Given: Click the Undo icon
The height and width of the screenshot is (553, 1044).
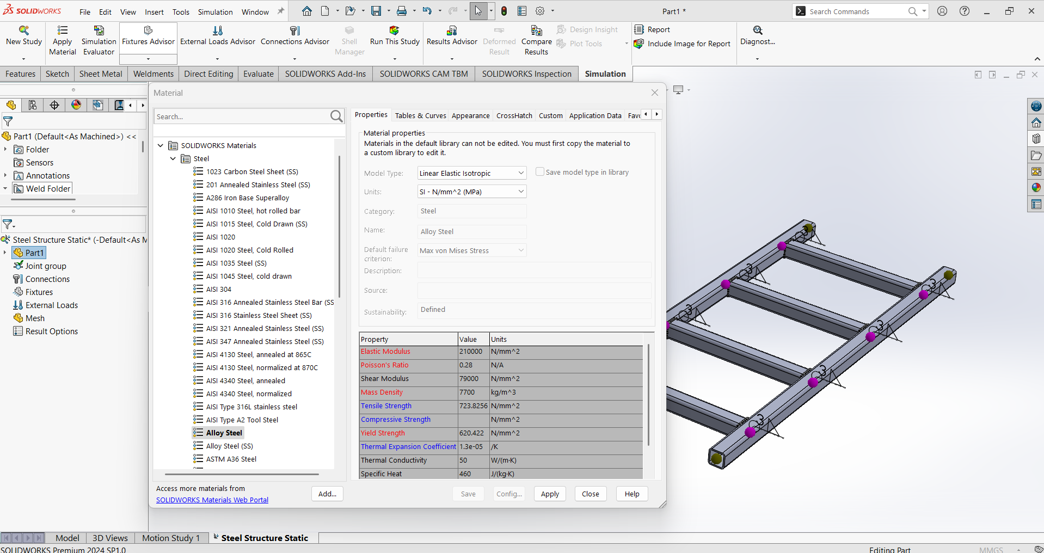Looking at the screenshot, I should point(427,11).
